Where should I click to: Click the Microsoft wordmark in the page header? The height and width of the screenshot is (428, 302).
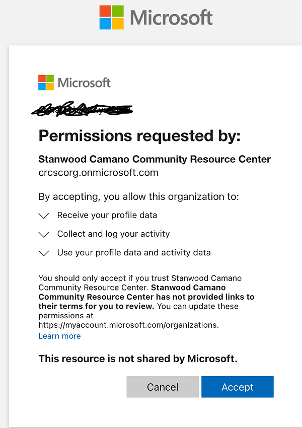pyautogui.click(x=170, y=17)
